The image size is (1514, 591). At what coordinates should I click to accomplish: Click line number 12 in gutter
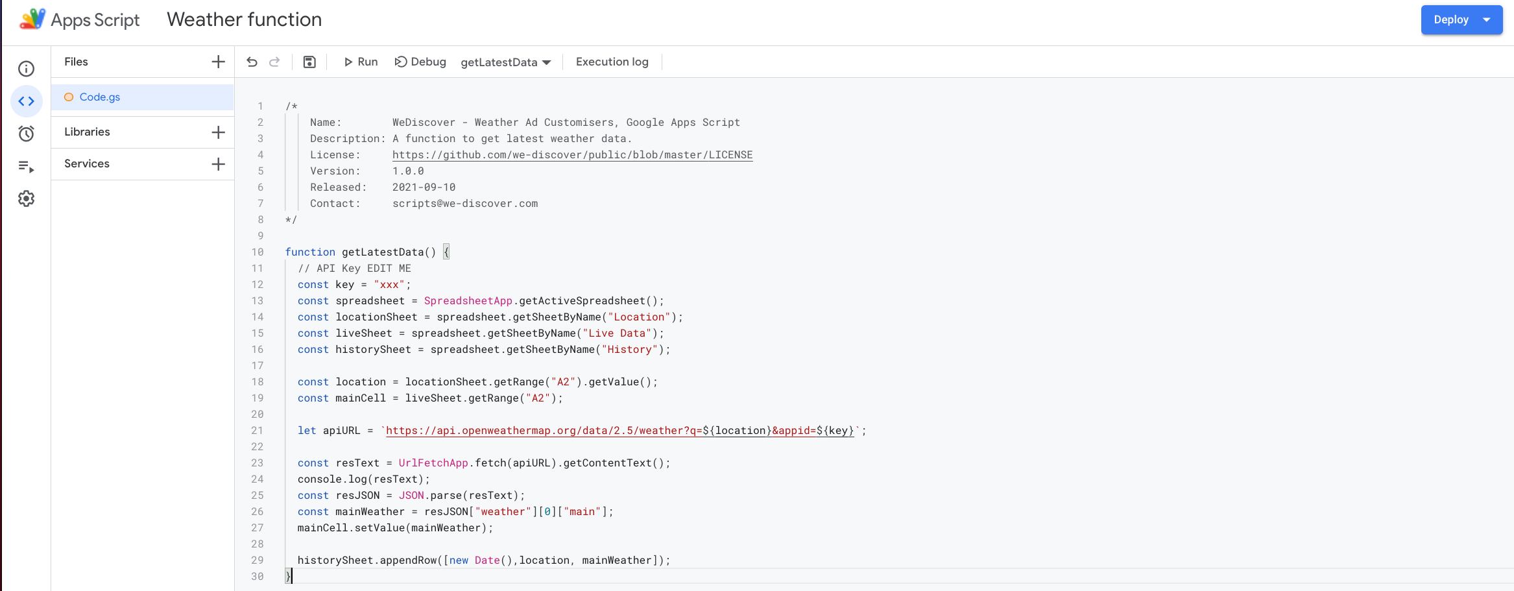click(x=257, y=285)
